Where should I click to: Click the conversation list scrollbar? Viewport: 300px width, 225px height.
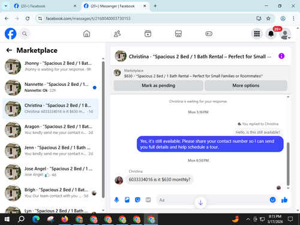[x=103, y=130]
